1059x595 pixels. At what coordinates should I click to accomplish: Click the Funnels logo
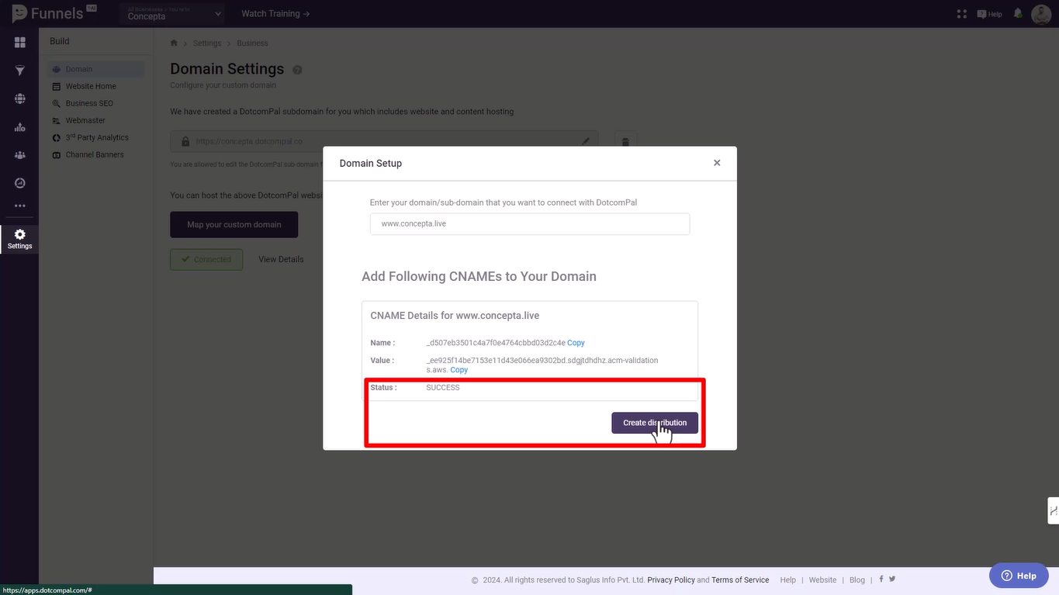pos(54,13)
